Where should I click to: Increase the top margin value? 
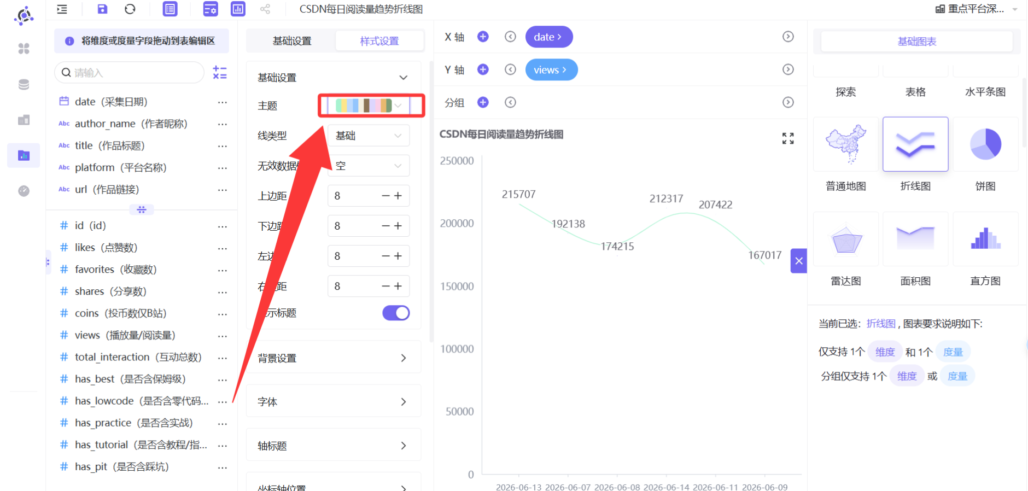tap(398, 196)
